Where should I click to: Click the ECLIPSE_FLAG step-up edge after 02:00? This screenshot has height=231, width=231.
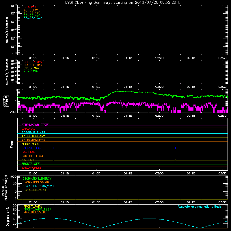click(x=176, y=148)
